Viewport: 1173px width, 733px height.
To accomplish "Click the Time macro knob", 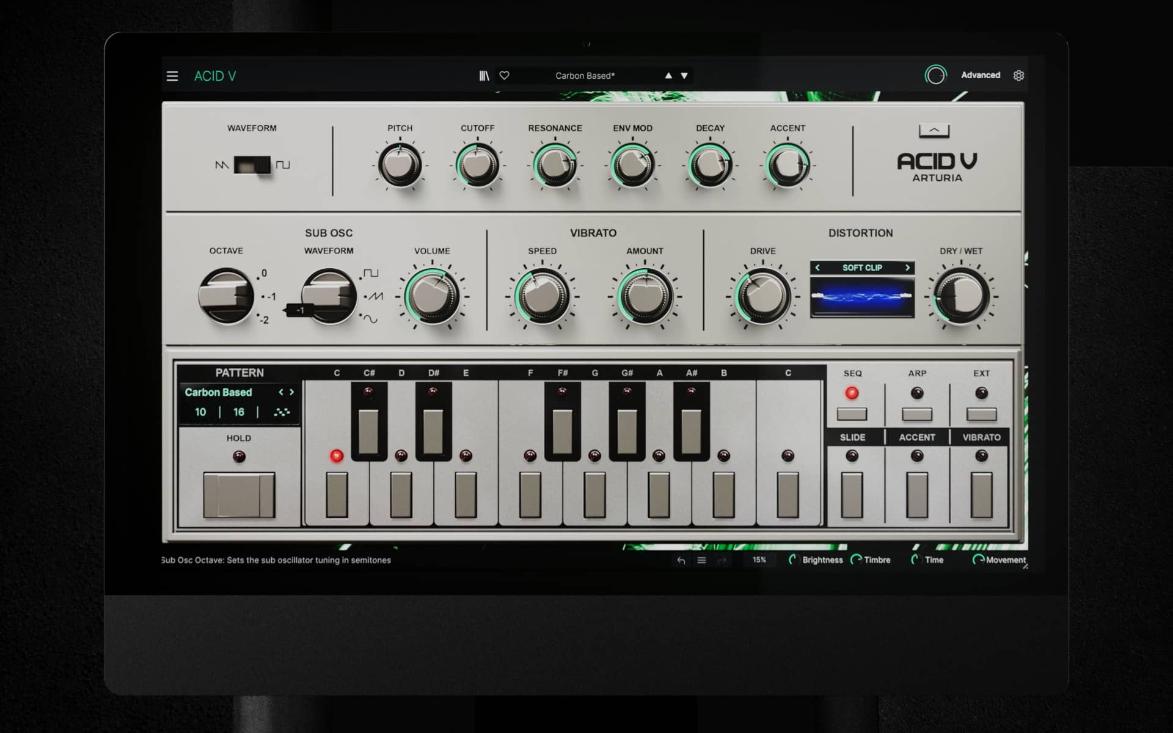I will 916,560.
